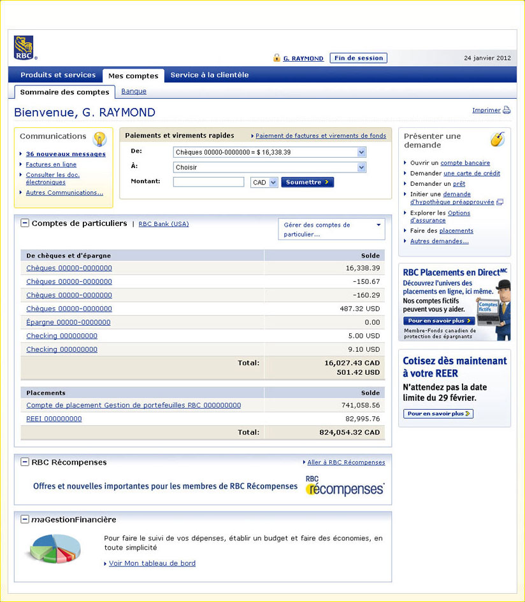525x602 pixels.
Task: Collapse the RBC Récompenses section
Action: pyautogui.click(x=25, y=462)
